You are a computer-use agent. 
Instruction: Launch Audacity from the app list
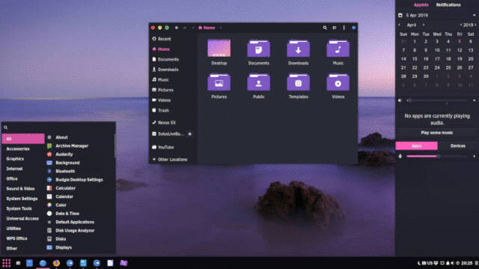coord(79,155)
